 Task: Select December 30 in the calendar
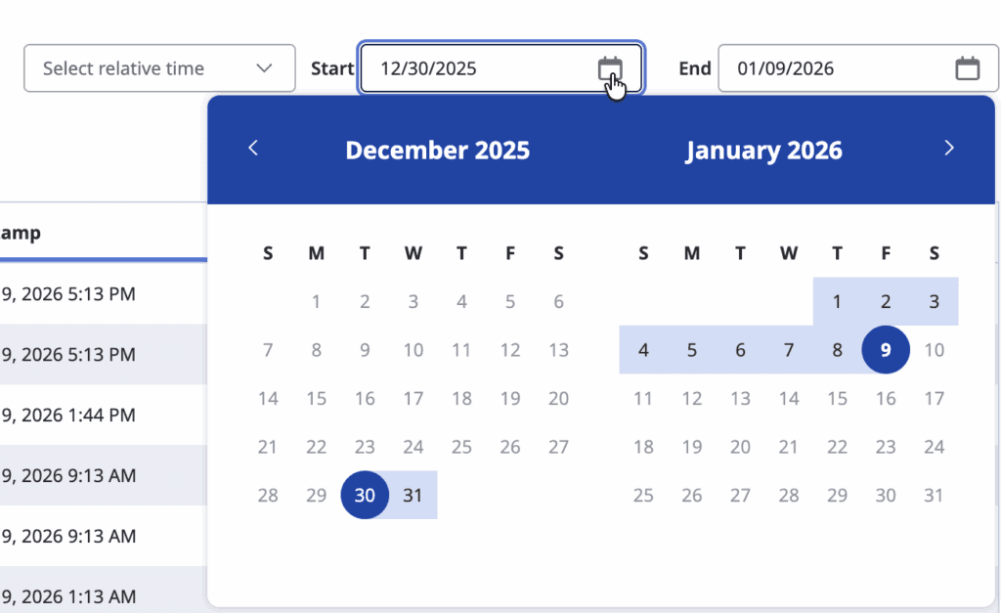click(x=365, y=495)
